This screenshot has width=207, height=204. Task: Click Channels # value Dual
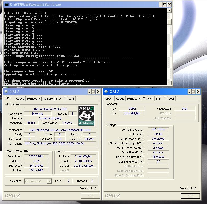184,109
